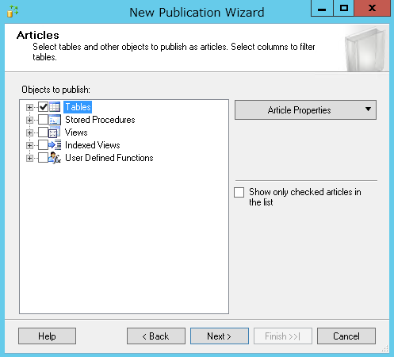This screenshot has width=394, height=357.
Task: Click the Tables category icon
Action: pos(55,107)
